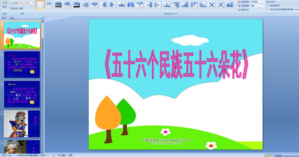Apply the wipe left transition icon
The image size is (299, 157).
(x=104, y=4)
